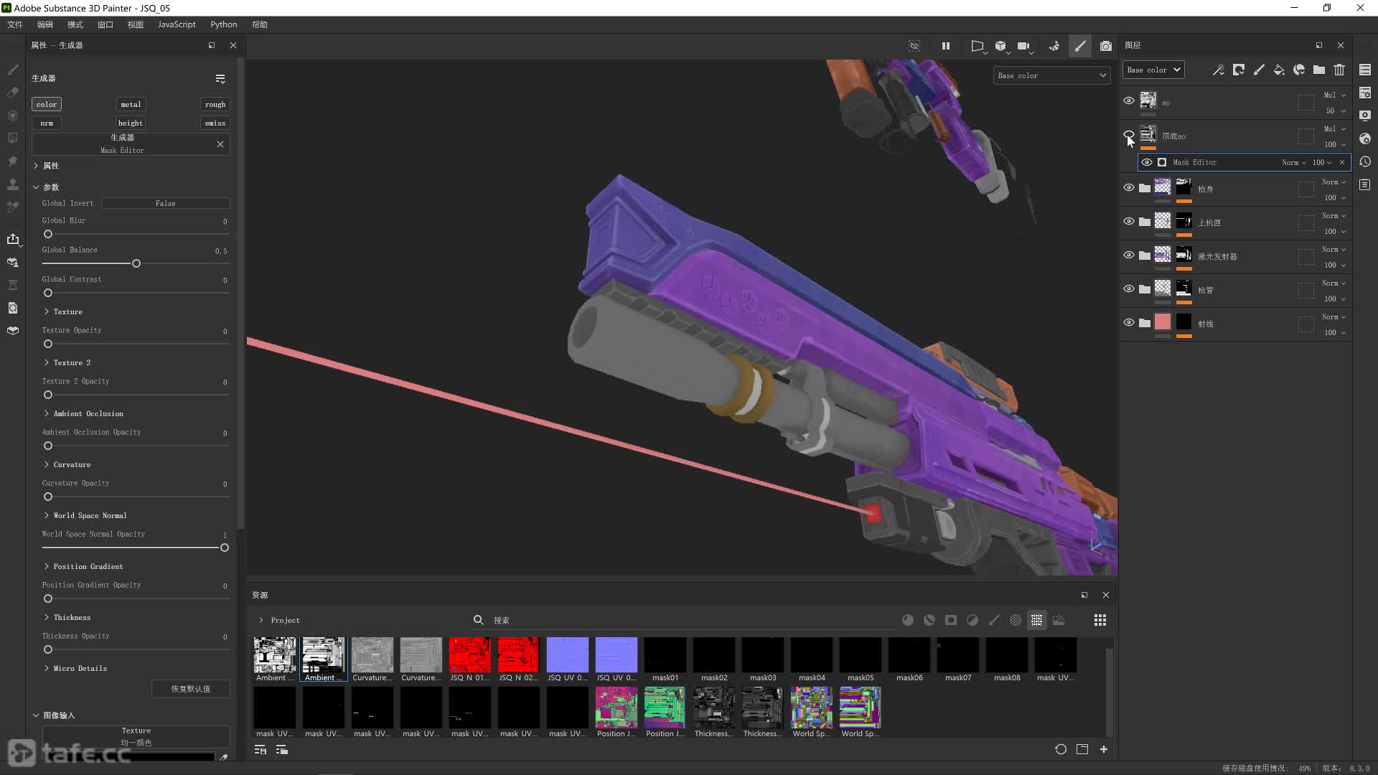The height and width of the screenshot is (775, 1378).
Task: Select the Paint brush tool in left toolbar
Action: (x=13, y=70)
